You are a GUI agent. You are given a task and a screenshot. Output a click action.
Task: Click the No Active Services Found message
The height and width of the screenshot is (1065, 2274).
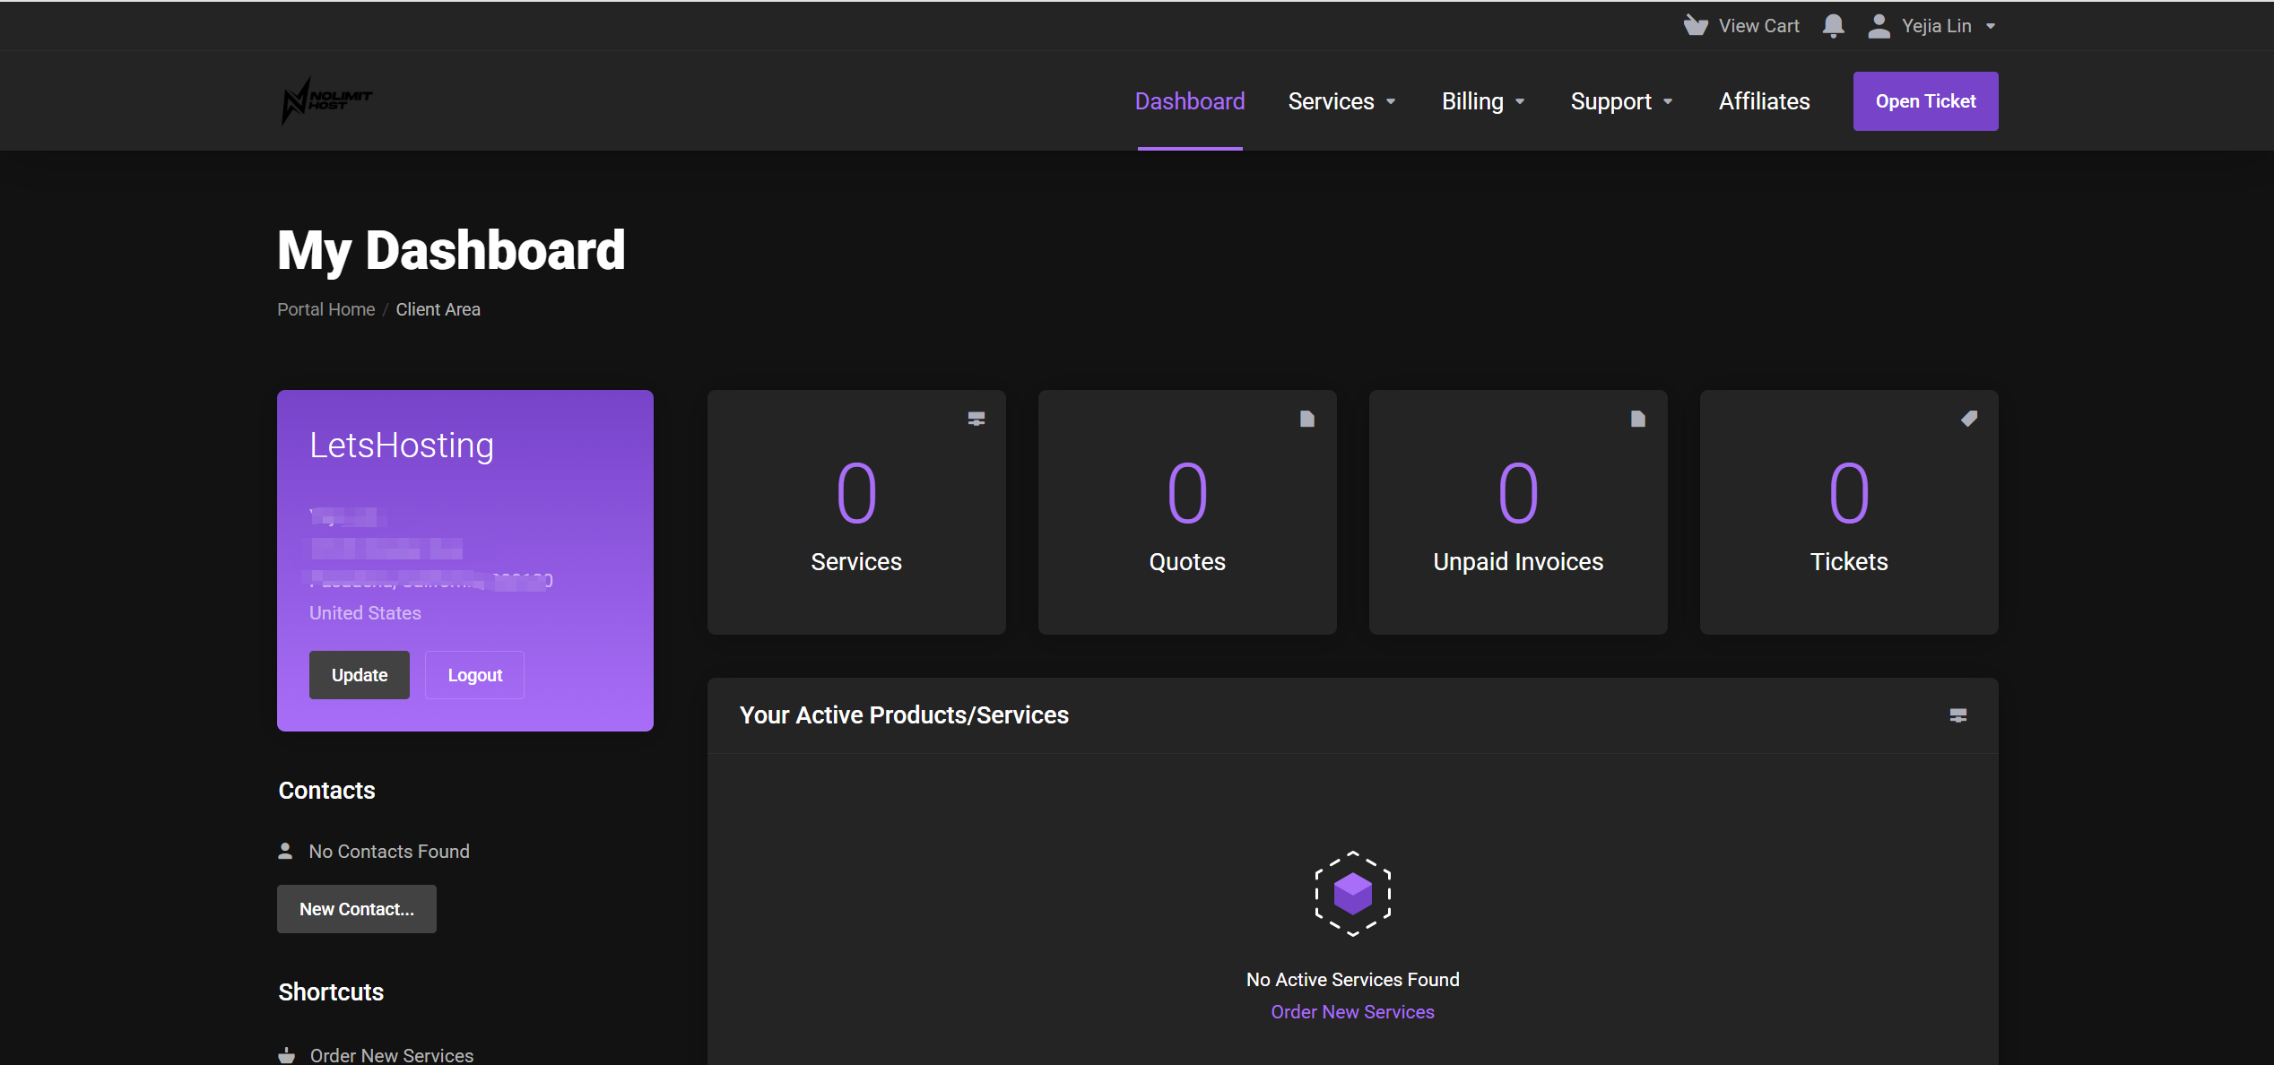pos(1352,980)
